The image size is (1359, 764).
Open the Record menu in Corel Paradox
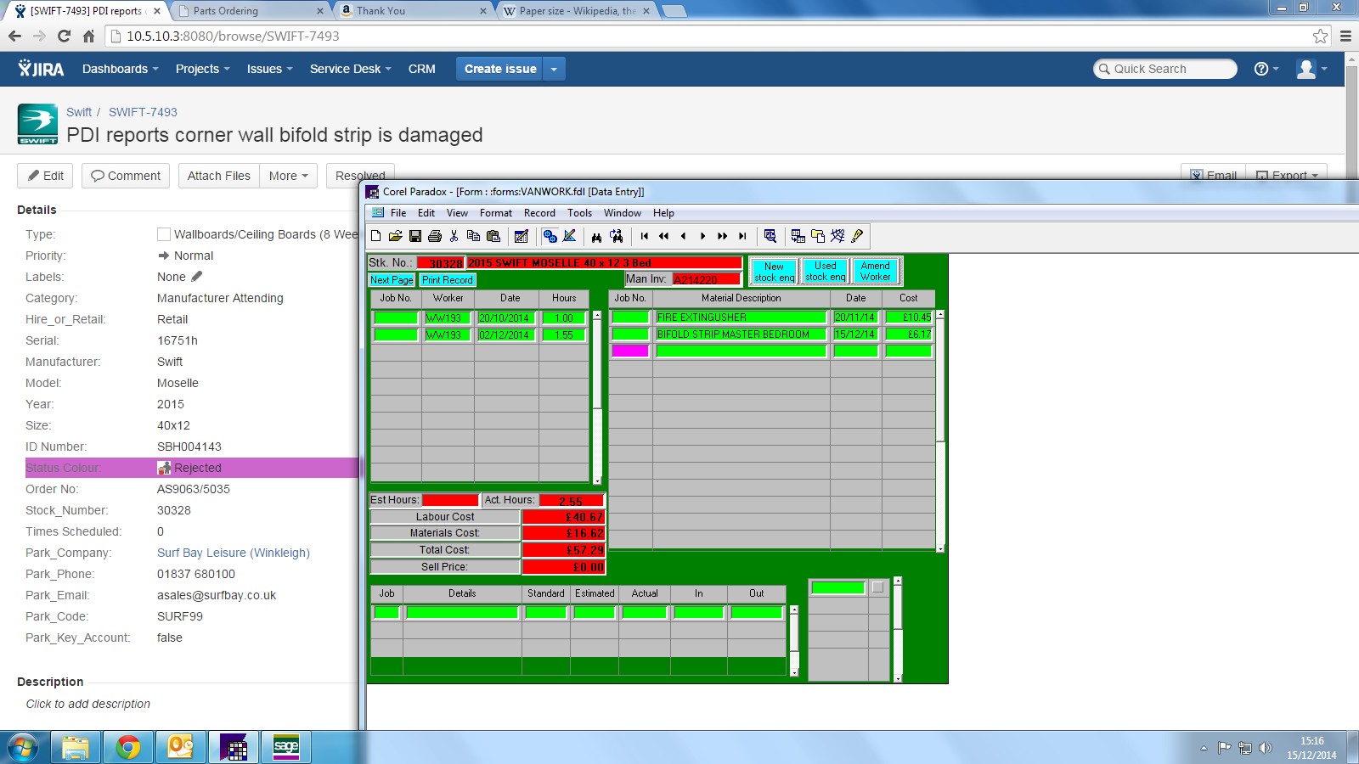tap(539, 213)
